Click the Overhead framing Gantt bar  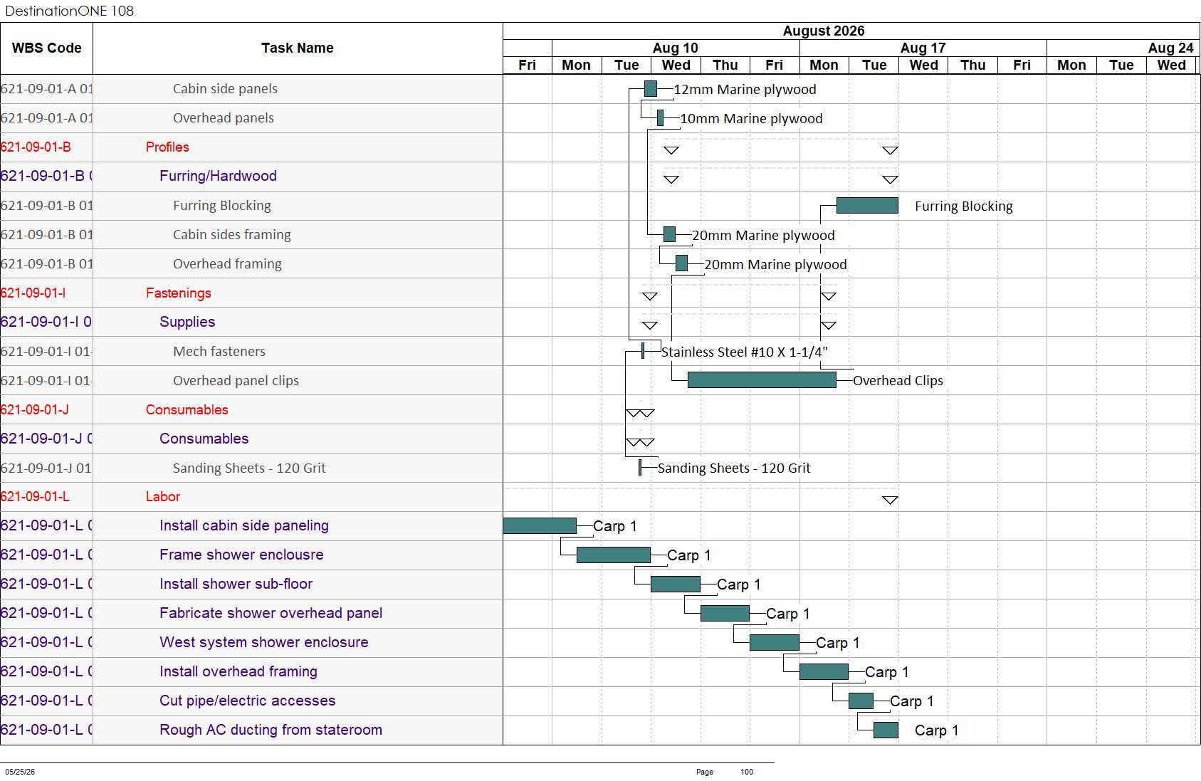click(681, 263)
